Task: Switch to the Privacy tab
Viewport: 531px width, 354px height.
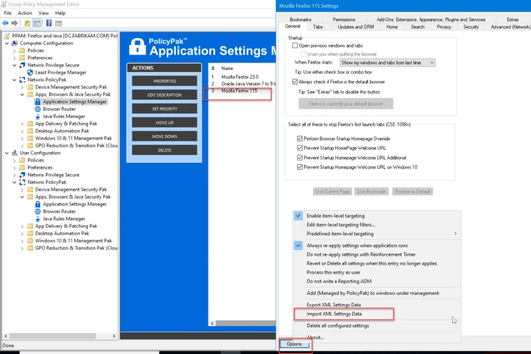Action: [444, 27]
